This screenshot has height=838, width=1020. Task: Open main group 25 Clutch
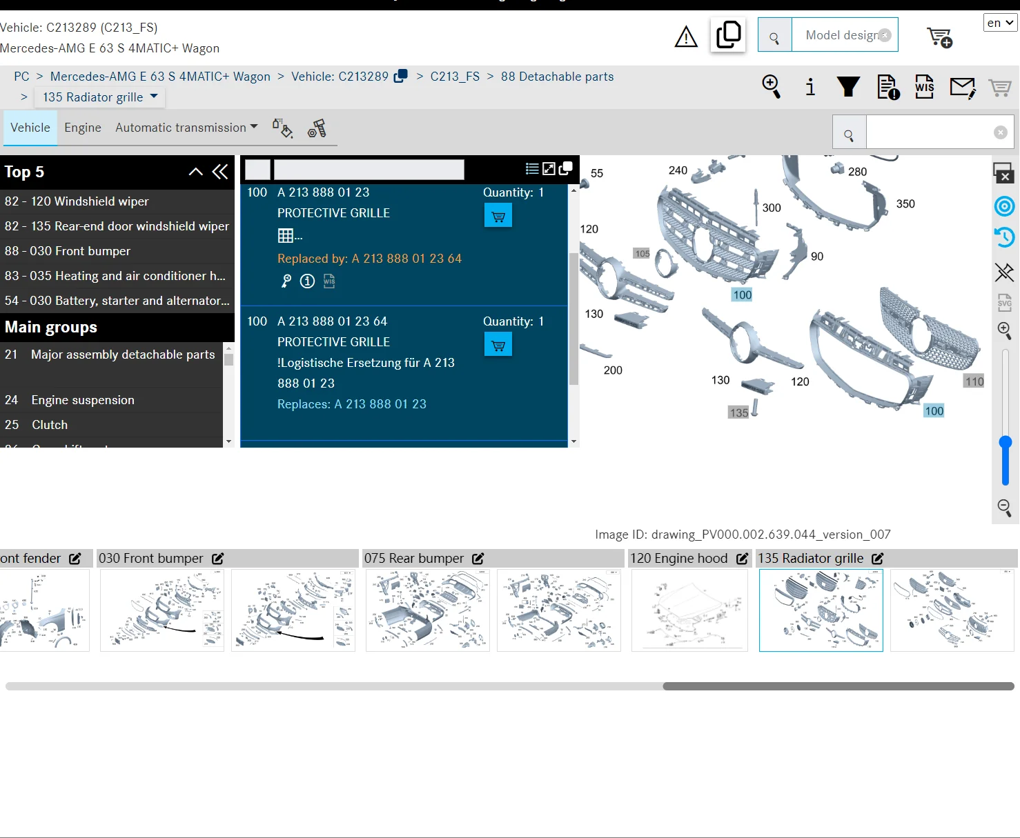[111, 425]
